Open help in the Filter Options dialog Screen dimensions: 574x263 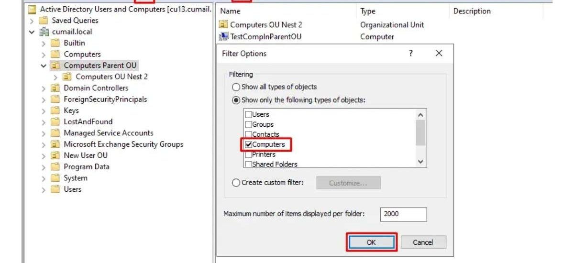click(410, 53)
